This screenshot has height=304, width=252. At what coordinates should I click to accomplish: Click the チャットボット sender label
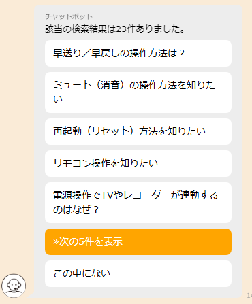pyautogui.click(x=69, y=16)
